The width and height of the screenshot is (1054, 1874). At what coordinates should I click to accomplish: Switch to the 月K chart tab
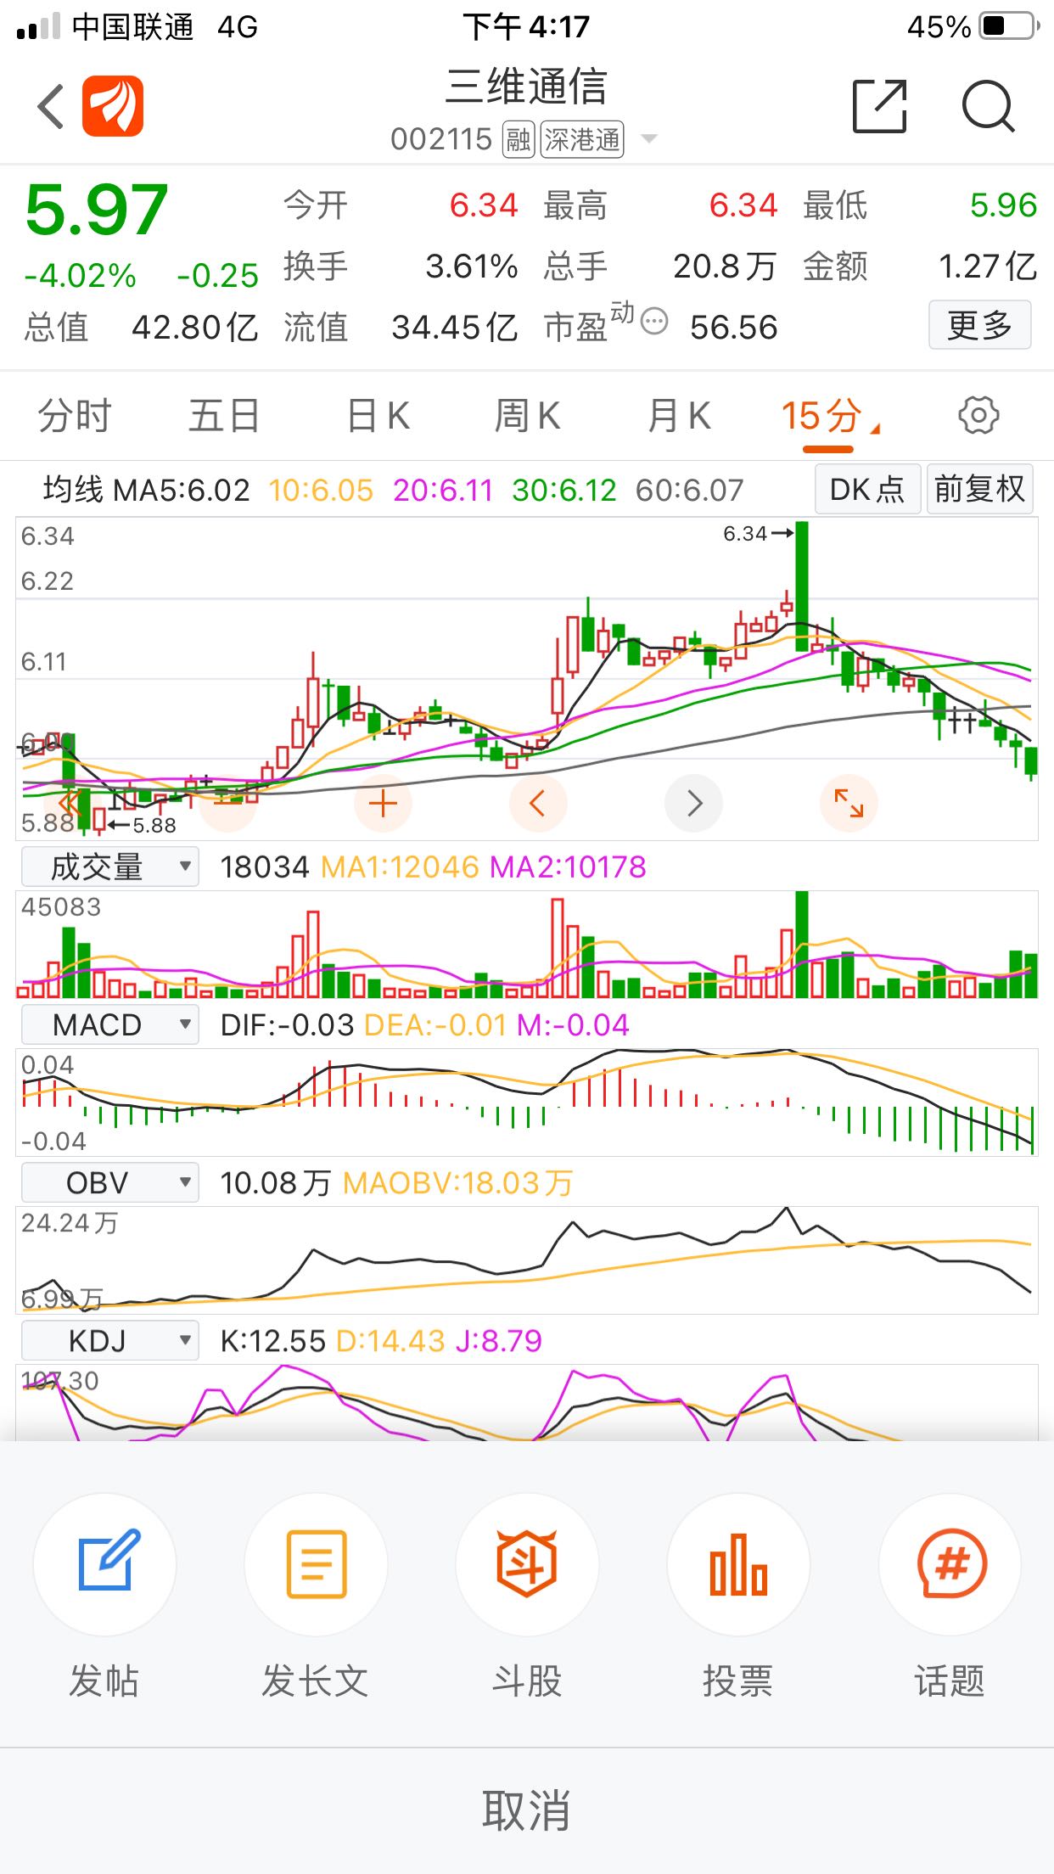coord(679,417)
